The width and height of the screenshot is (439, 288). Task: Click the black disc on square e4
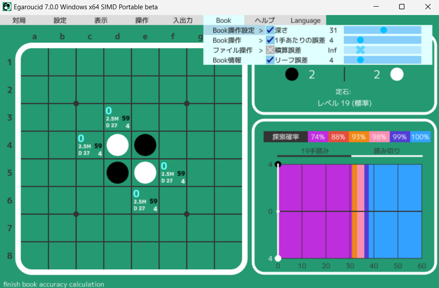(x=145, y=145)
